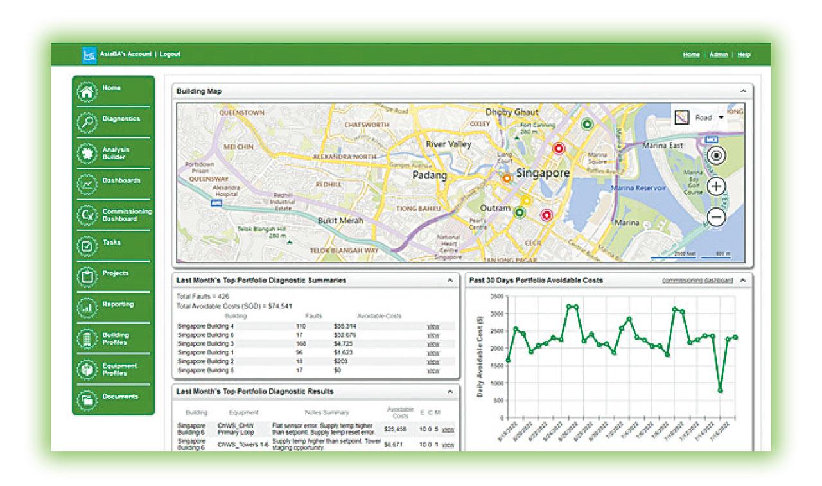Zoom in on the building map
The width and height of the screenshot is (822, 486).
[716, 187]
